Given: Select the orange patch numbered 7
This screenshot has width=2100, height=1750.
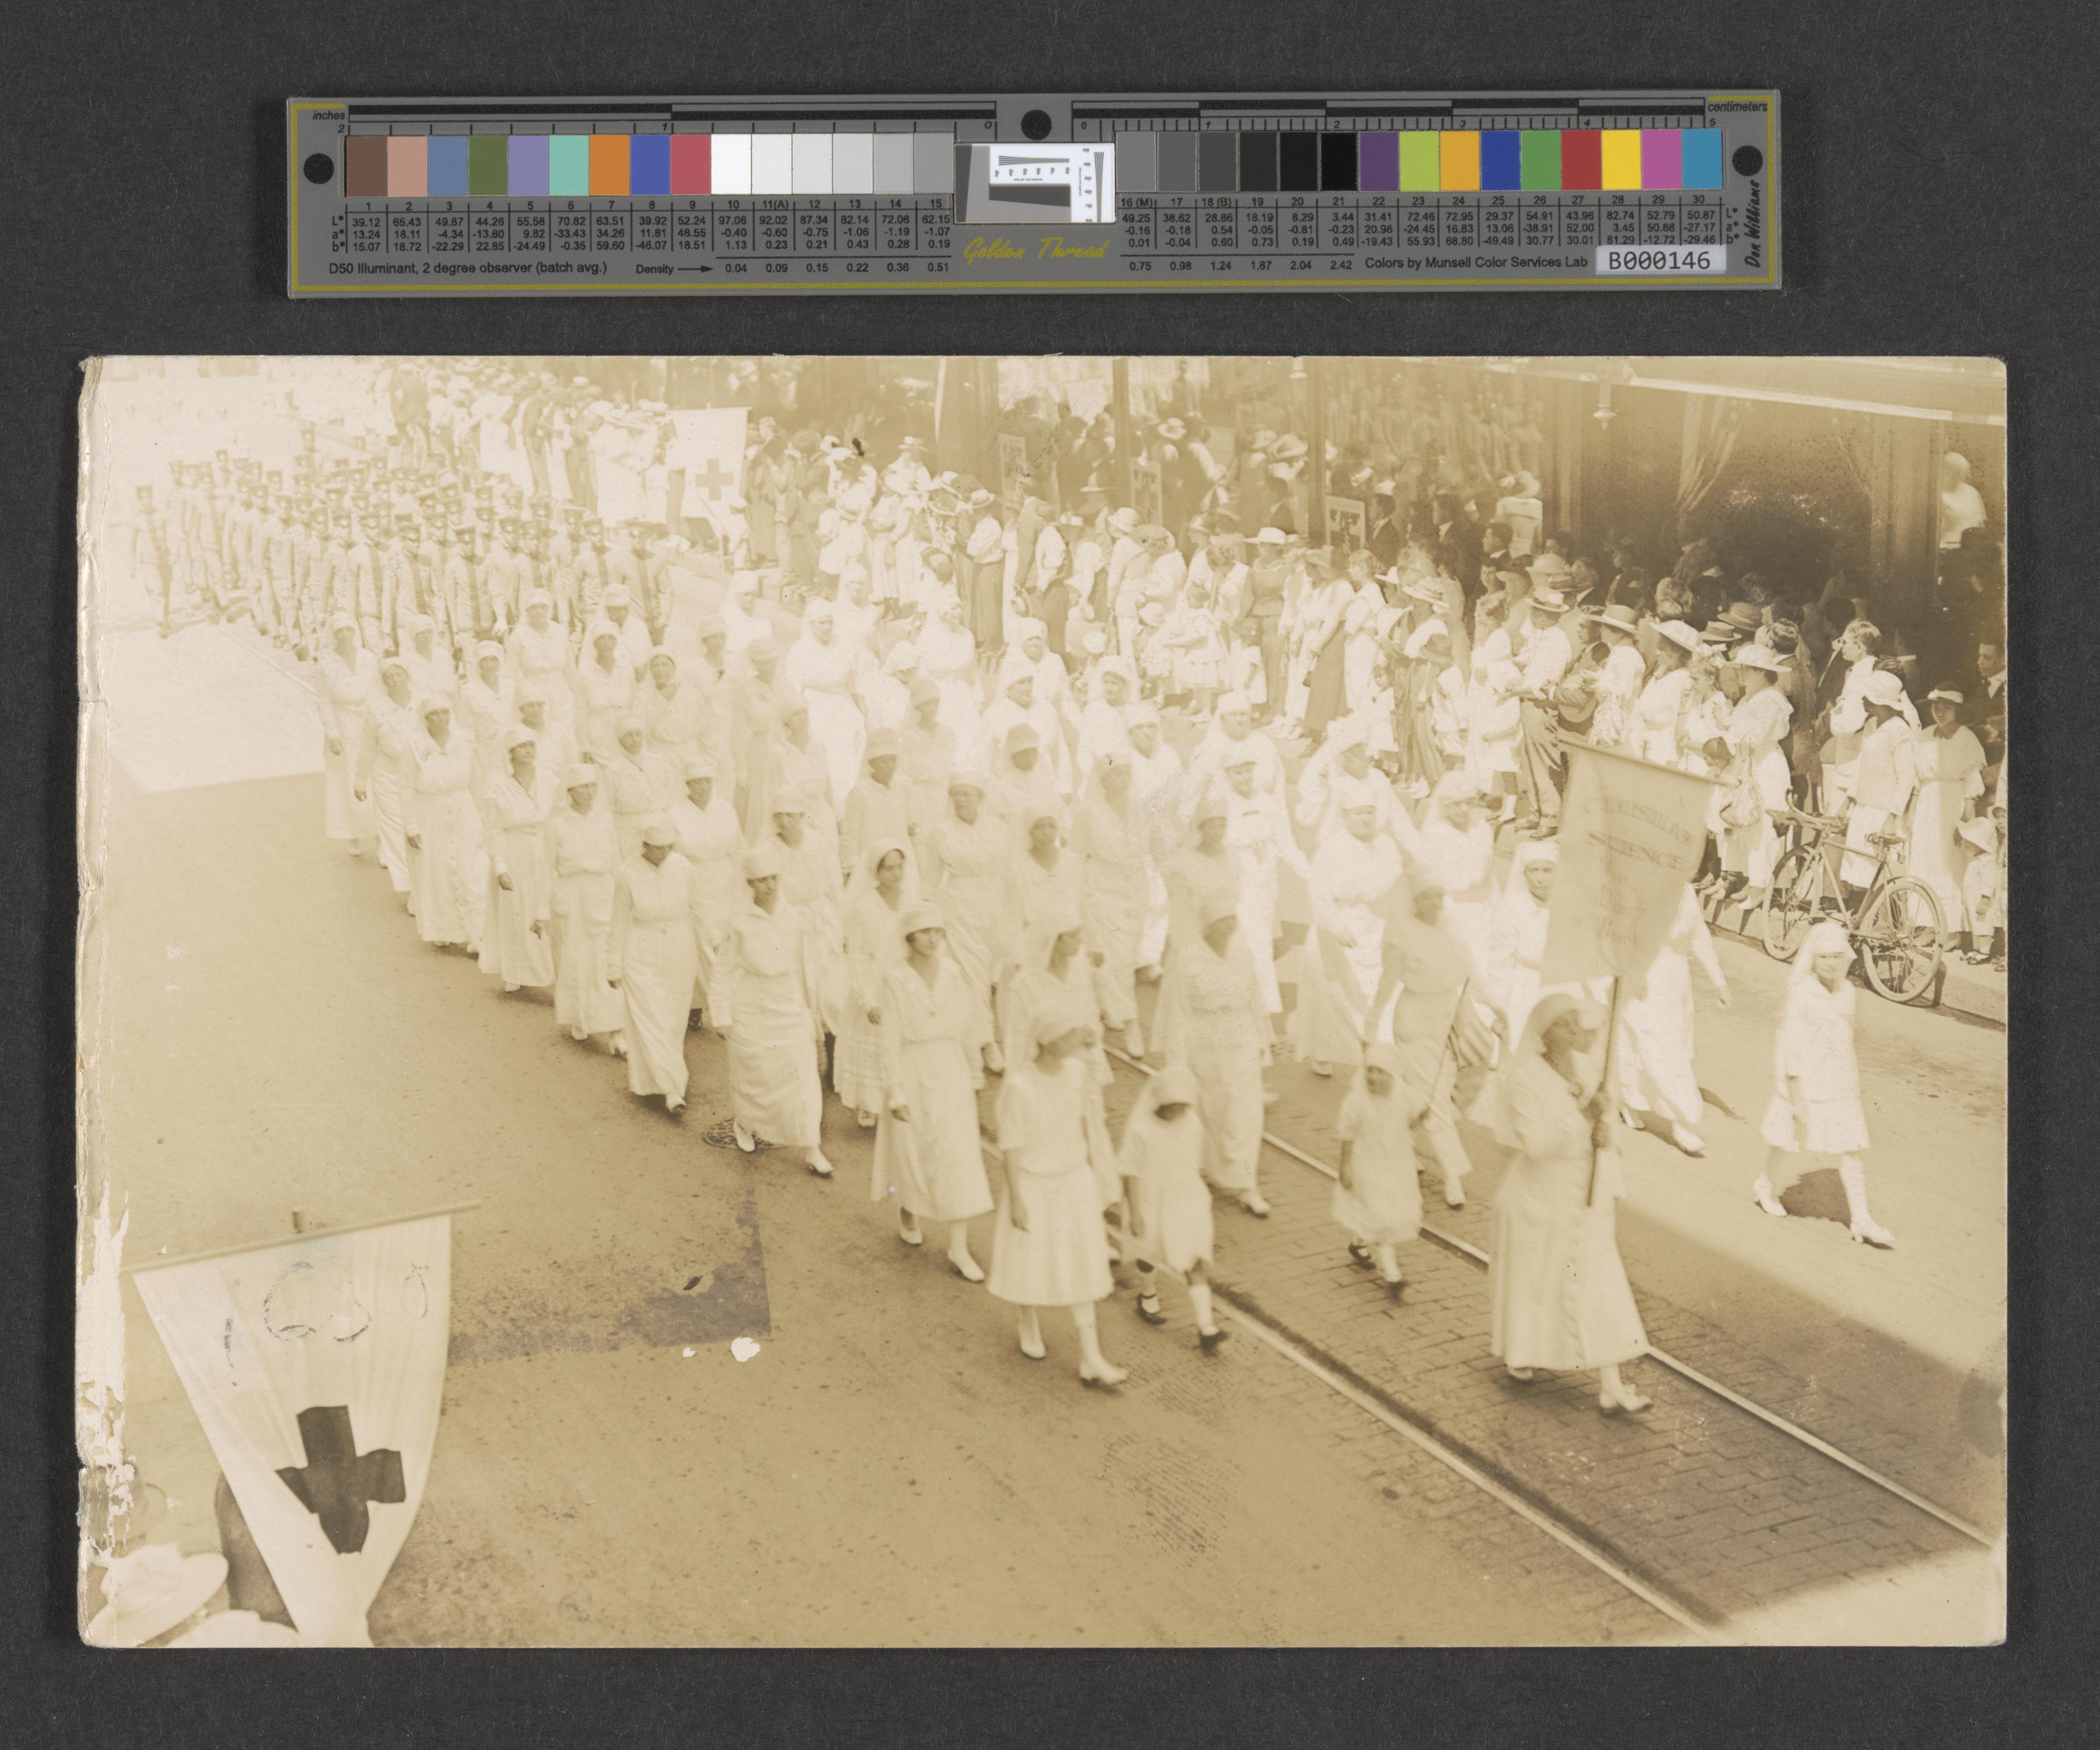Looking at the screenshot, I should click(609, 165).
